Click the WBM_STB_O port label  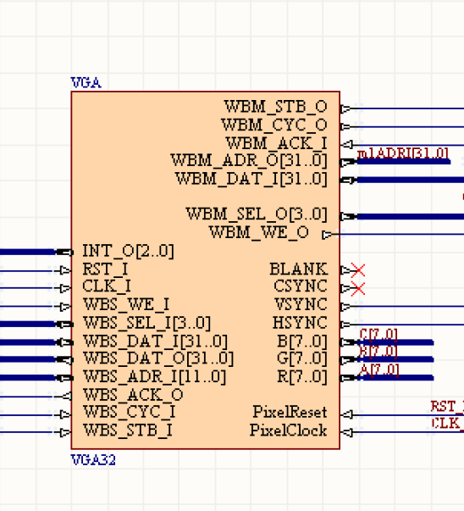[x=276, y=107]
